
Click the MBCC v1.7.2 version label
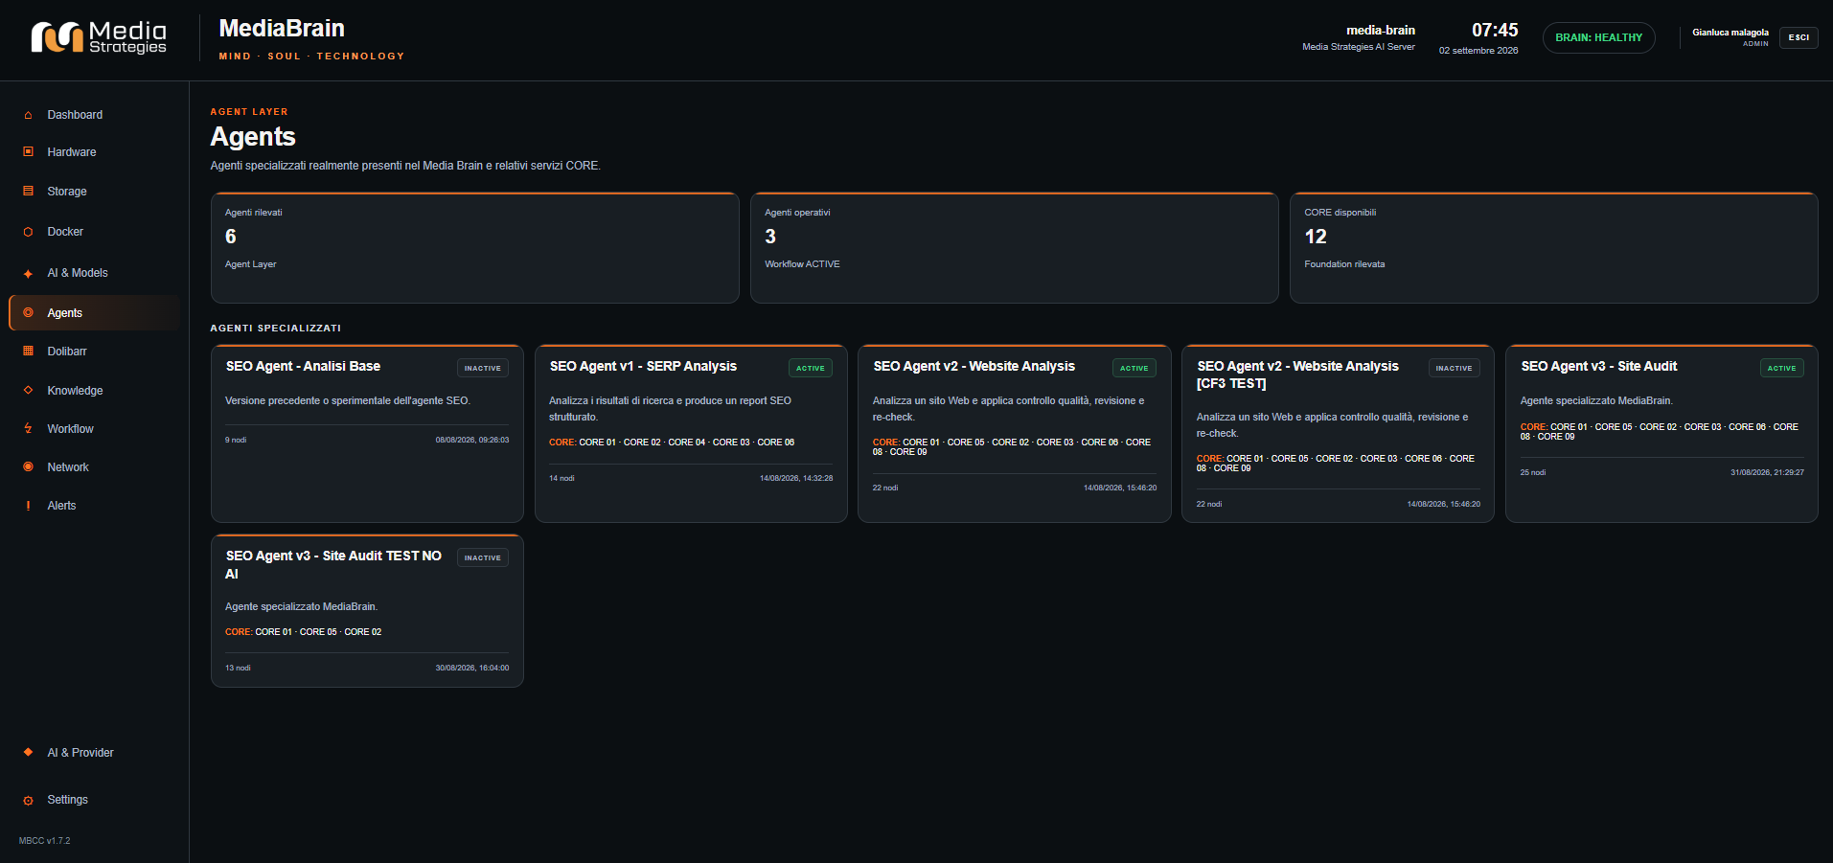coord(45,841)
